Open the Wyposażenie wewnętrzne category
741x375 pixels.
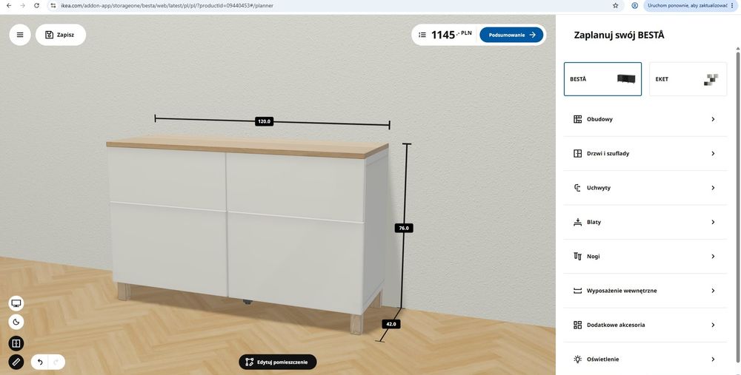[645, 291]
